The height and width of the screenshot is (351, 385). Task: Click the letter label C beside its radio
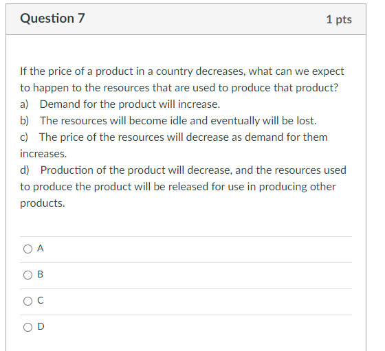tap(41, 300)
